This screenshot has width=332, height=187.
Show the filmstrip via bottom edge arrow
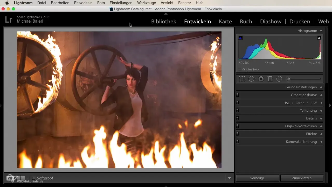pyautogui.click(x=166, y=186)
